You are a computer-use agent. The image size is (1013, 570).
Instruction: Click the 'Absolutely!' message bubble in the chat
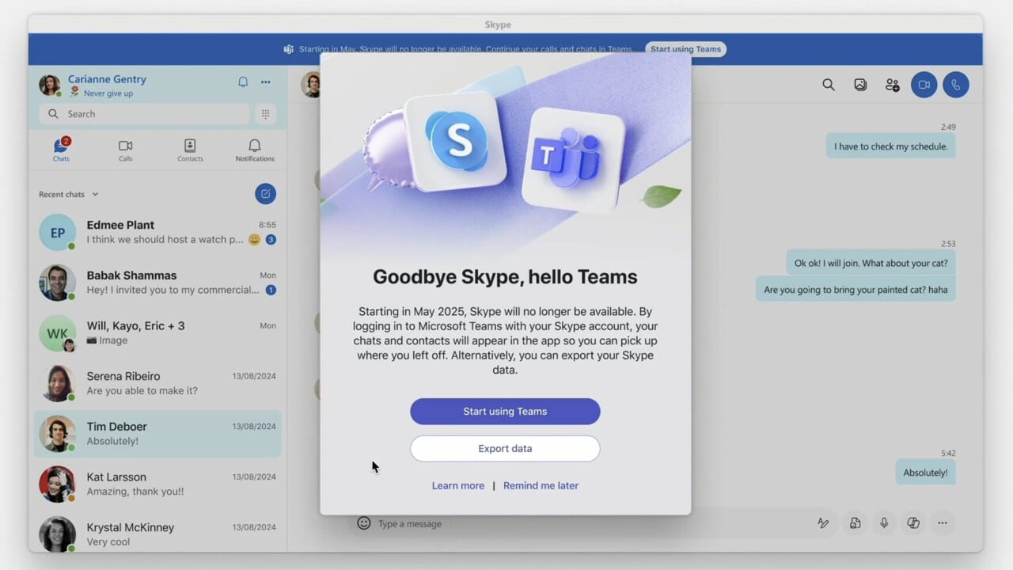click(x=925, y=473)
